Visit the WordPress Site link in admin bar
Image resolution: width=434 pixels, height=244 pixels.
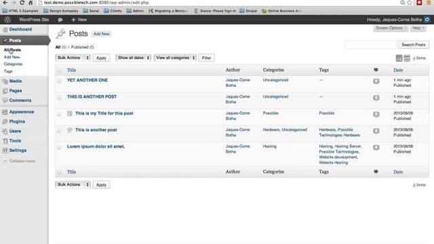pyautogui.click(x=34, y=20)
